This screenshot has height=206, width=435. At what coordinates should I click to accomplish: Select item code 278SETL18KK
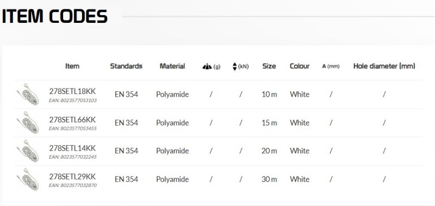click(x=72, y=91)
